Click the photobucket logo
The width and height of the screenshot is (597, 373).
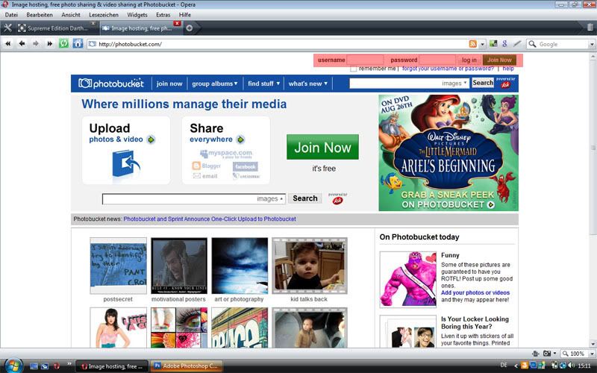[110, 84]
